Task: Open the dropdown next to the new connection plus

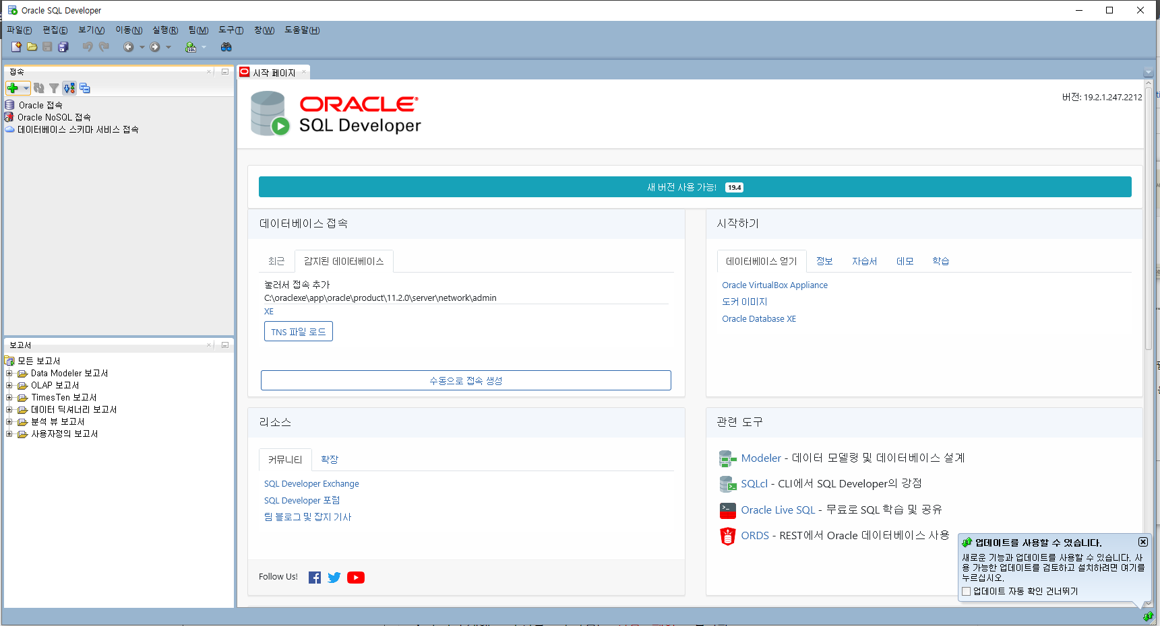Action: 26,88
